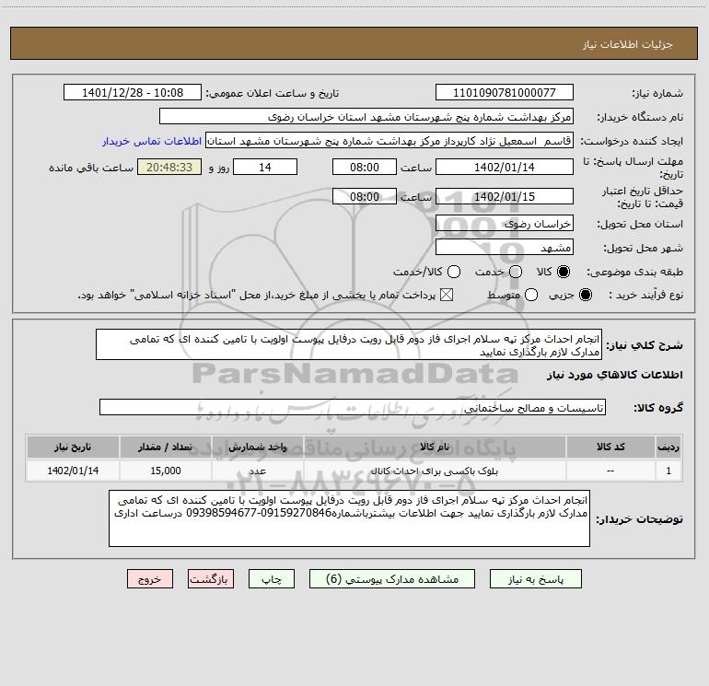The image size is (709, 686).
Task: Click the quantity cell 15,000
Action: coord(166,471)
